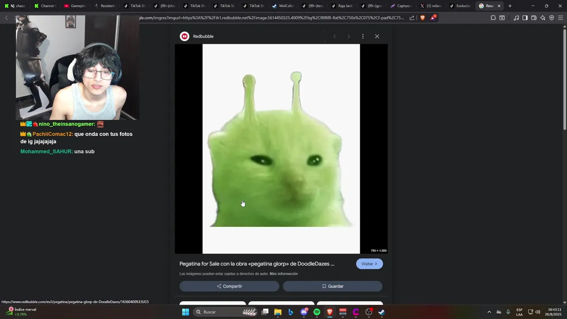Click the microphone tray icon

[508, 312]
